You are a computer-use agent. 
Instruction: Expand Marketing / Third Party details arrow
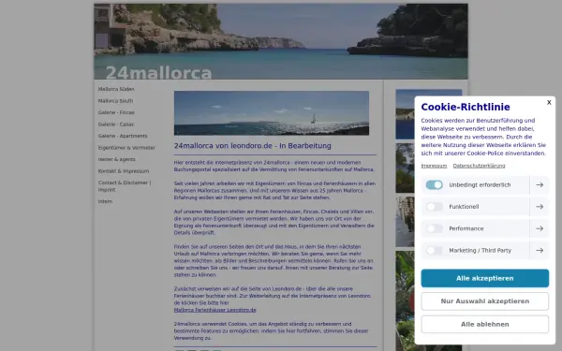(x=540, y=250)
